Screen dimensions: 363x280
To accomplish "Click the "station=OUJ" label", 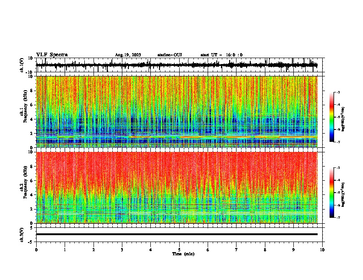I will pyautogui.click(x=170, y=55).
